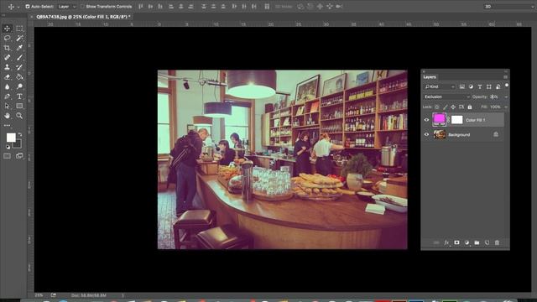Select the Zoom tool

[x=19, y=116]
